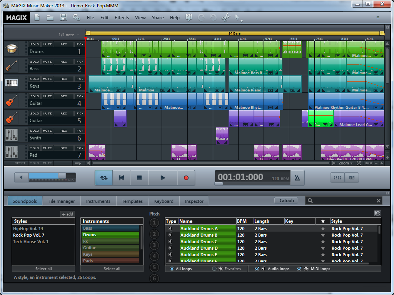Click the Keys track keyboard icon
This screenshot has width=394, height=295.
pos(12,83)
